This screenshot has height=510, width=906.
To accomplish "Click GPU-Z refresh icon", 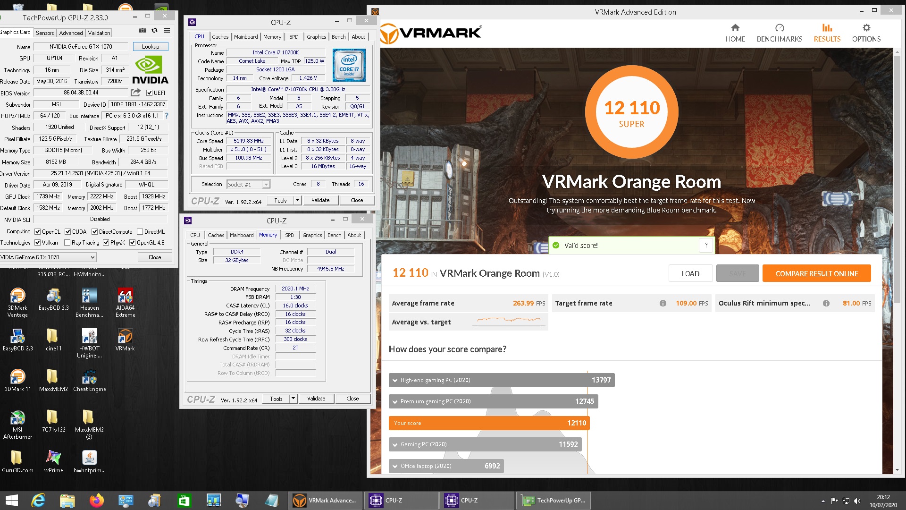I will [x=154, y=30].
